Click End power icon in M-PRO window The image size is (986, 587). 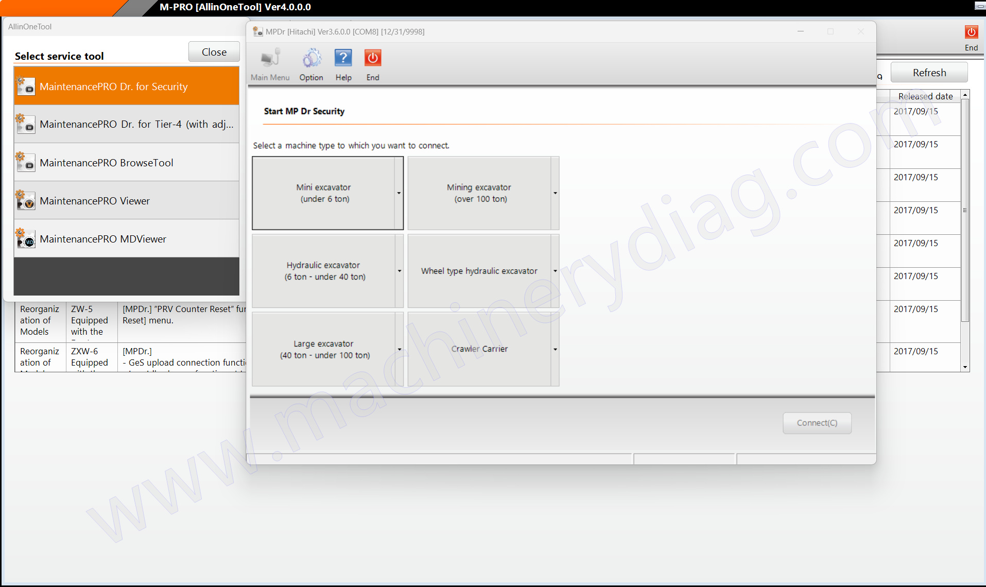coord(971,32)
